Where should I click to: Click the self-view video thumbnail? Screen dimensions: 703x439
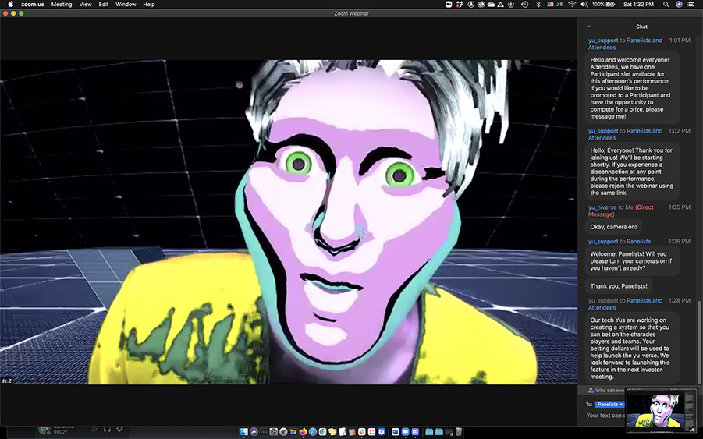(660, 410)
